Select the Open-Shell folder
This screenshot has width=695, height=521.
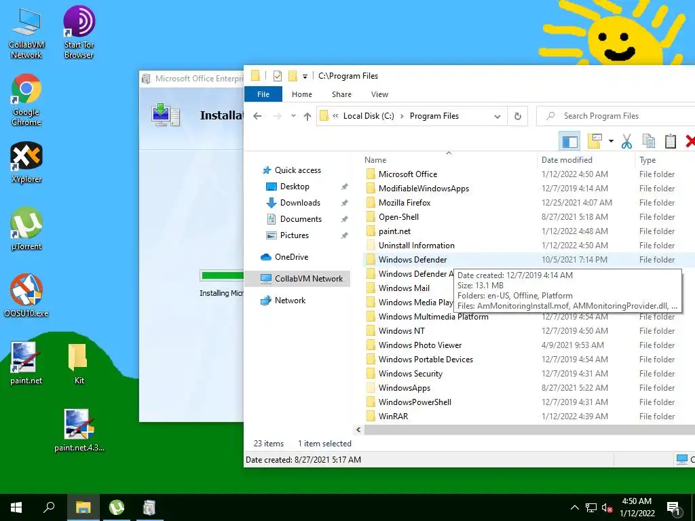click(398, 217)
